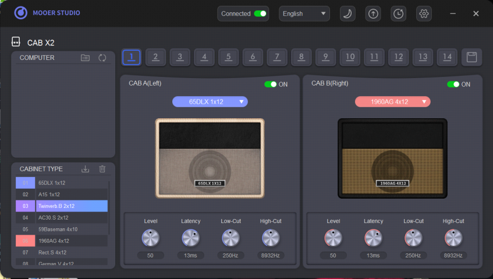Refresh the COMPUTER file list
This screenshot has width=493, height=279.
102,58
